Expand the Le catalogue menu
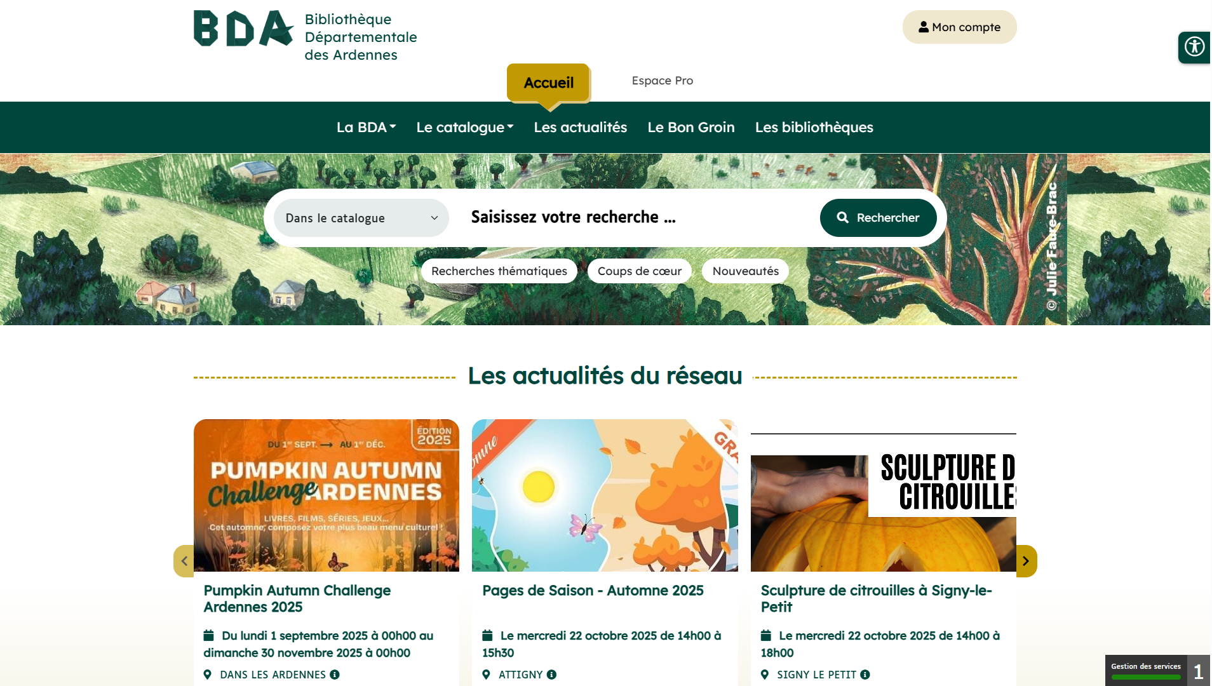The width and height of the screenshot is (1212, 686). pyautogui.click(x=464, y=128)
